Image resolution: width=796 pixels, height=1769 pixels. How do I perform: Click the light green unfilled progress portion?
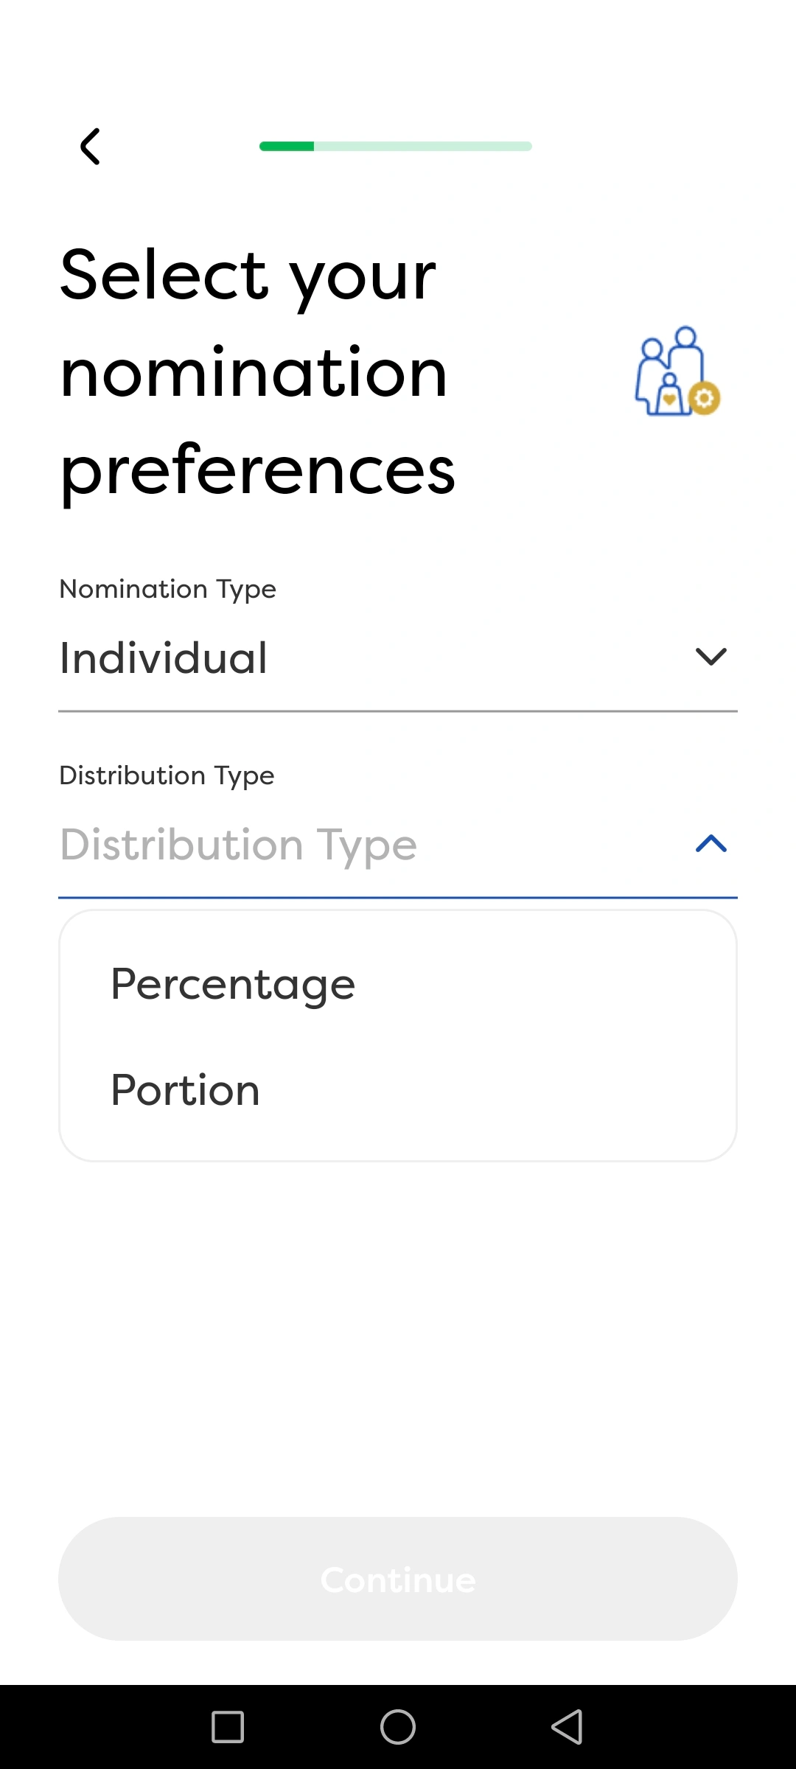tap(423, 146)
